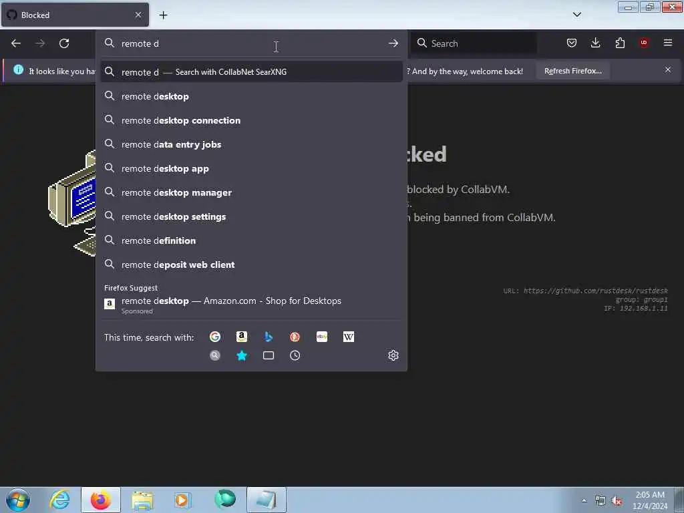
Task: Click the go arrow in the address bar
Action: [393, 43]
